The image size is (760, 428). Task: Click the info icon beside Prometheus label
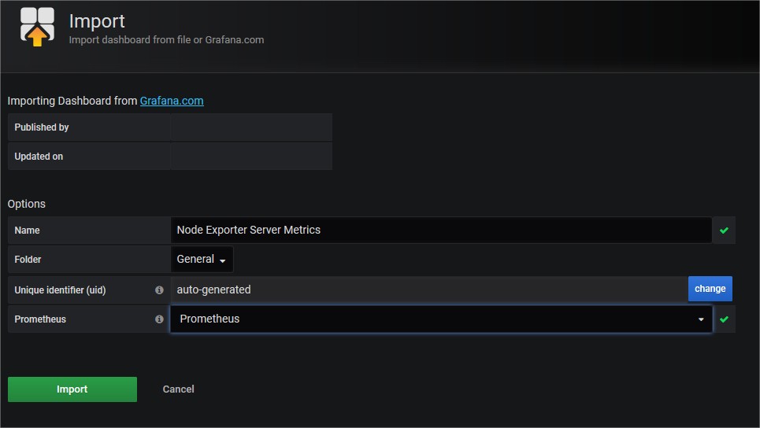[159, 319]
